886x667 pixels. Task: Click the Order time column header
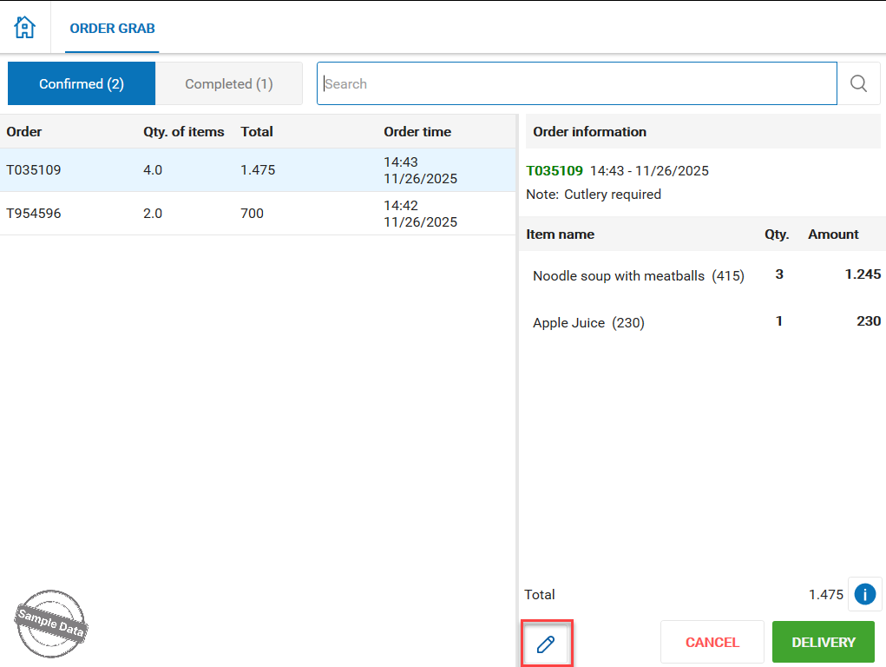point(417,132)
